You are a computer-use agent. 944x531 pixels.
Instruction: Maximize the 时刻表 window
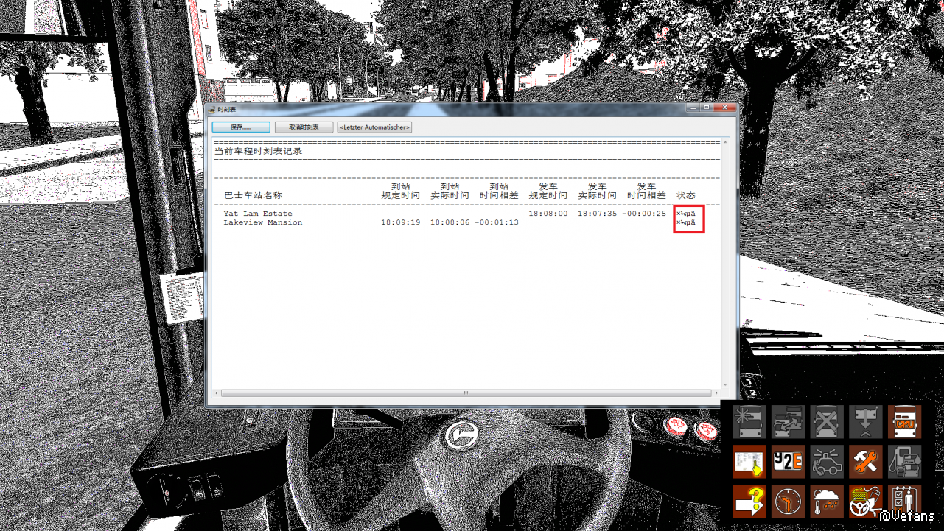click(x=707, y=108)
